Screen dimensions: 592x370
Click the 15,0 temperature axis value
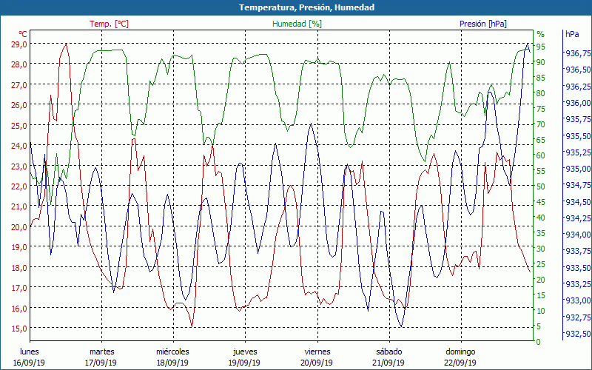click(19, 329)
